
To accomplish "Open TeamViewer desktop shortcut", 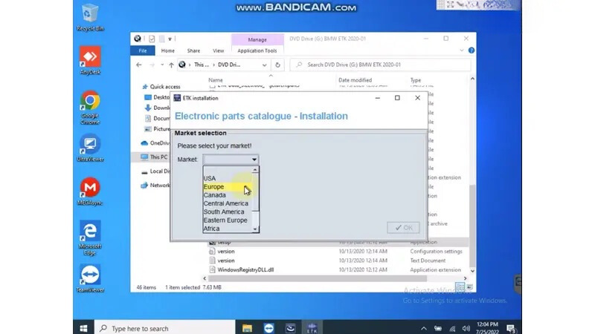I will click(x=90, y=275).
